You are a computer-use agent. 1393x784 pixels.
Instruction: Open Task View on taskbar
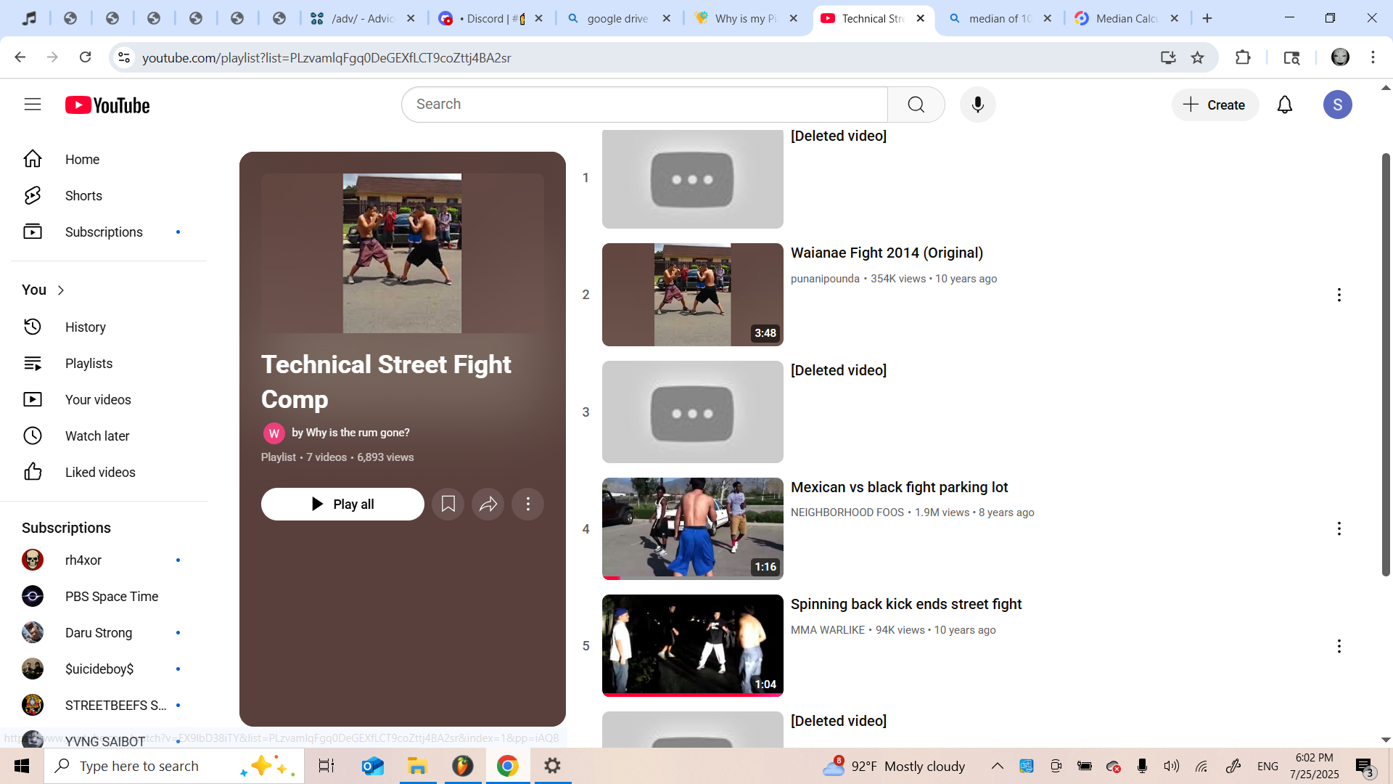[x=326, y=766]
